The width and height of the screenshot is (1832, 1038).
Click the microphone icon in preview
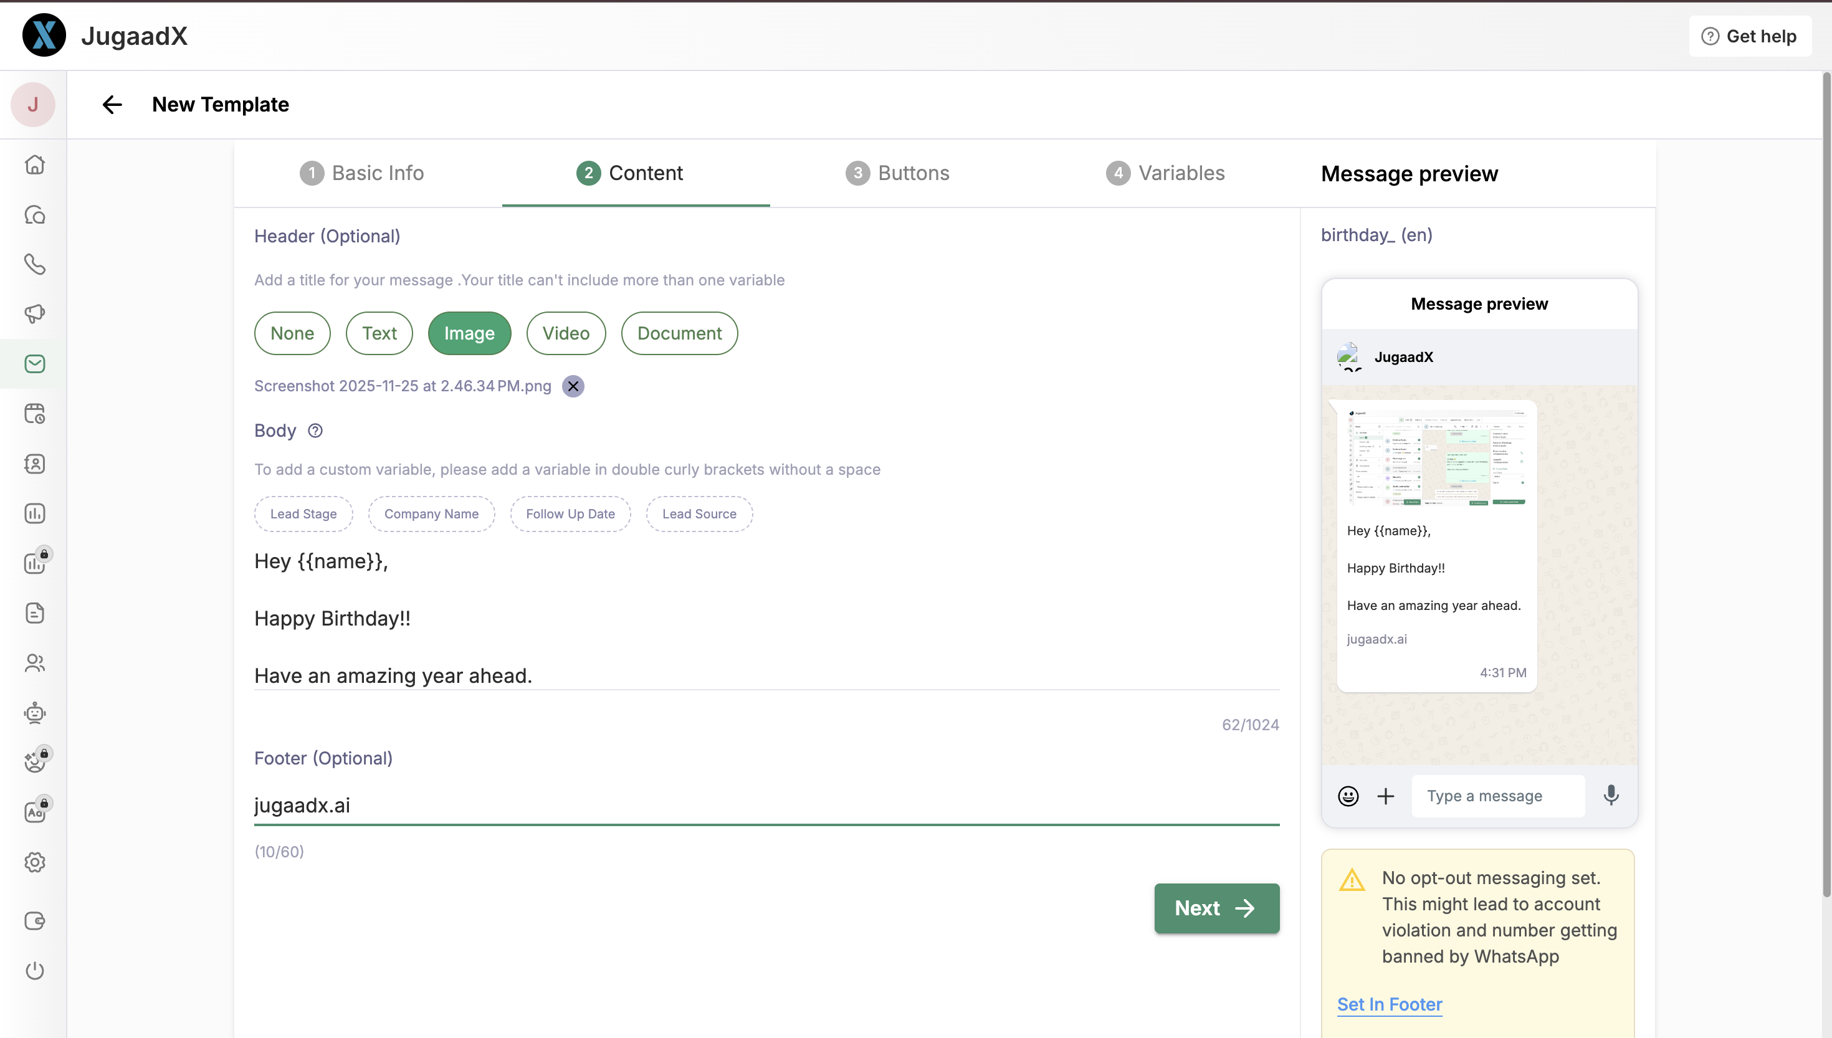tap(1611, 795)
